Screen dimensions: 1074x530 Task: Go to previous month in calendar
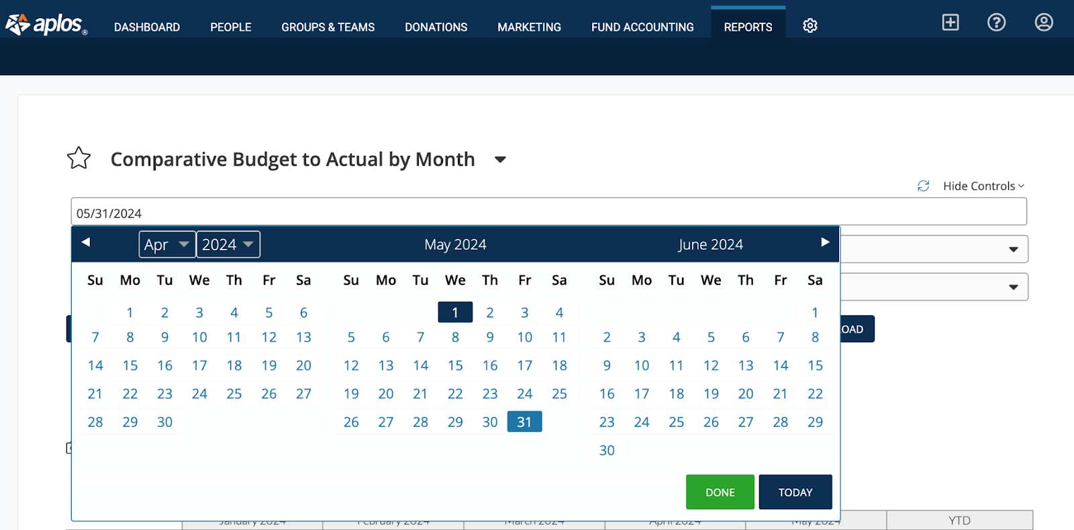tap(86, 242)
